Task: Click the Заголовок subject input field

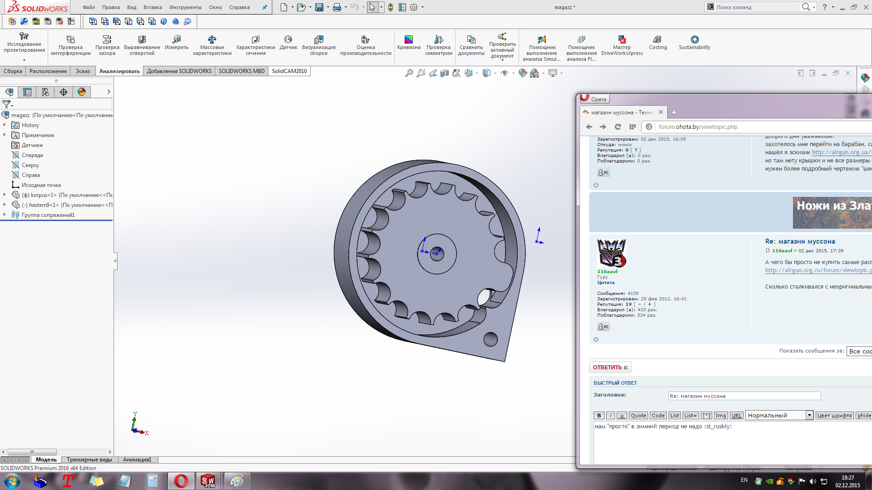Action: [x=744, y=396]
